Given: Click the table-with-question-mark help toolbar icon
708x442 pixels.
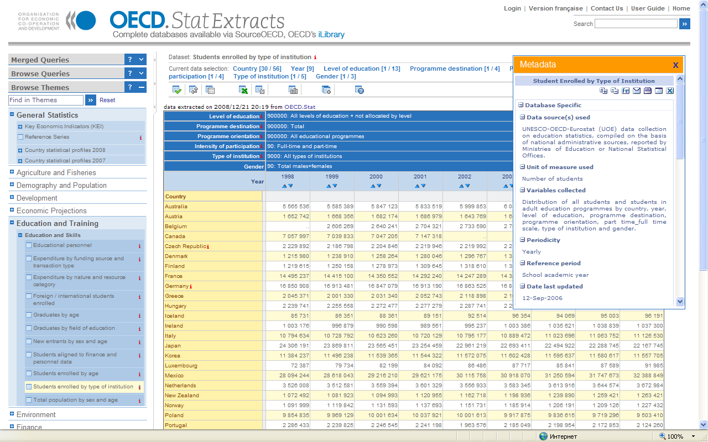Looking at the screenshot, I should tap(360, 90).
